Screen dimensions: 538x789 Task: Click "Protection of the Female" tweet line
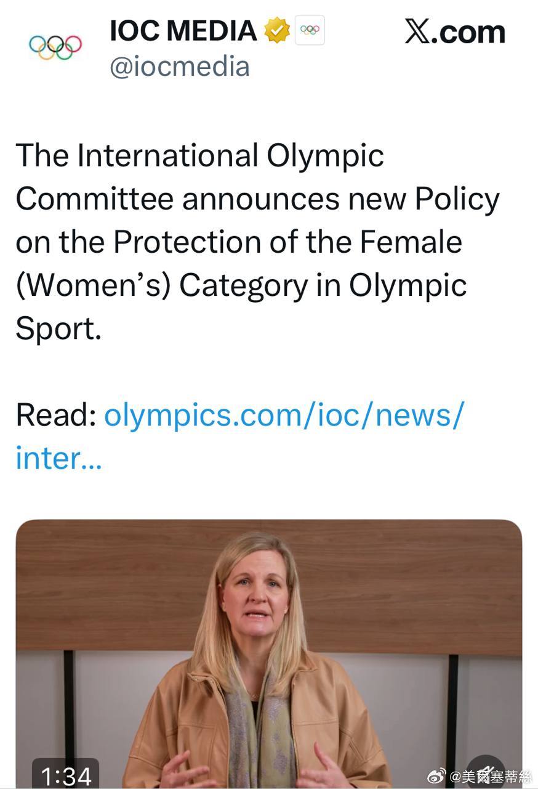(x=287, y=242)
